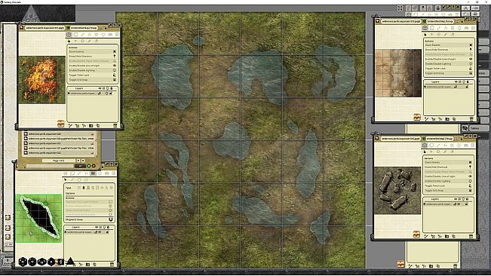The image size is (491, 276).
Task: Toggle Layers header eye in stone texture window
Action: pos(456,82)
